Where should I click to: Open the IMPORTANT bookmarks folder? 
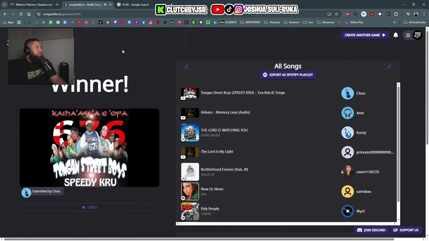(250, 22)
